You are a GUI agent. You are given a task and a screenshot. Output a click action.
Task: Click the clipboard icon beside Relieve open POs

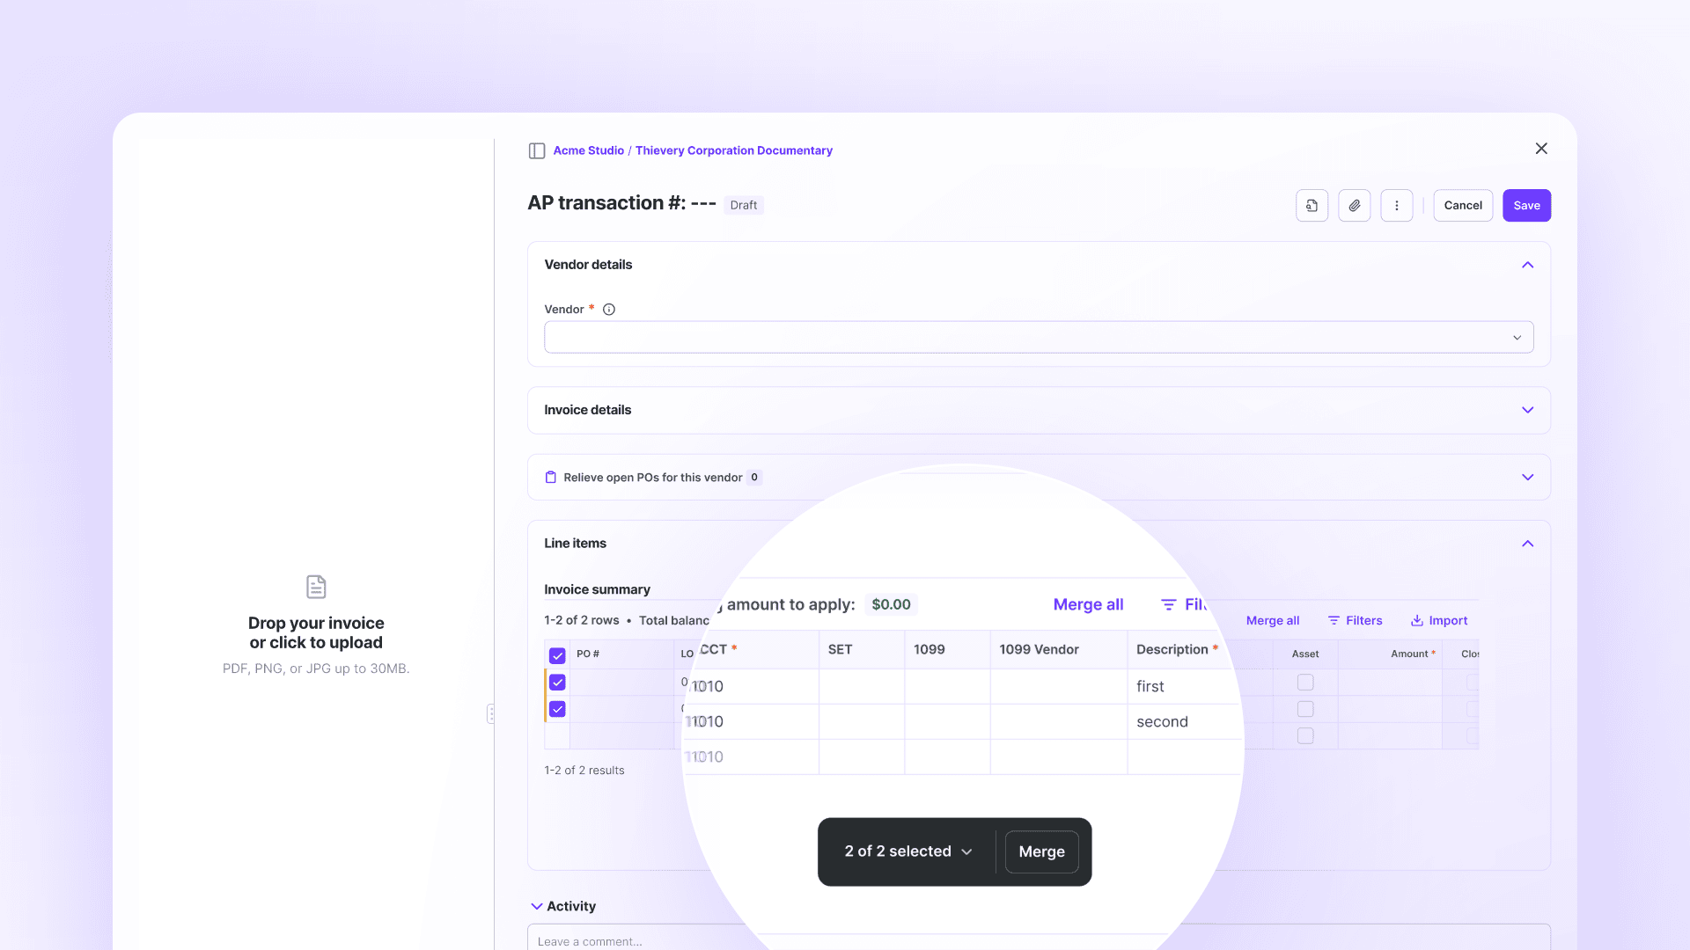550,477
